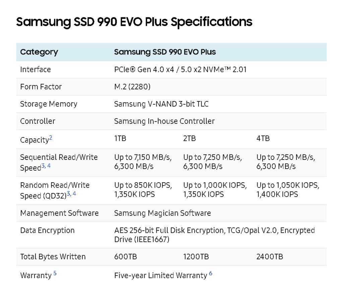Select the 4TB capacity cell
Image resolution: width=343 pixels, height=296 pixels.
263,138
